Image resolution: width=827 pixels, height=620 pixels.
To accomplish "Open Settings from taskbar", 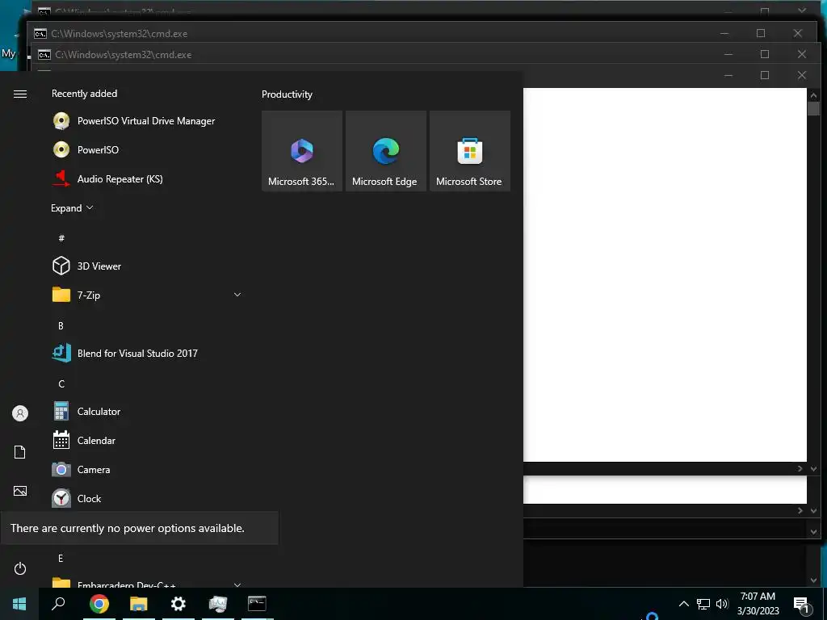I will click(178, 604).
